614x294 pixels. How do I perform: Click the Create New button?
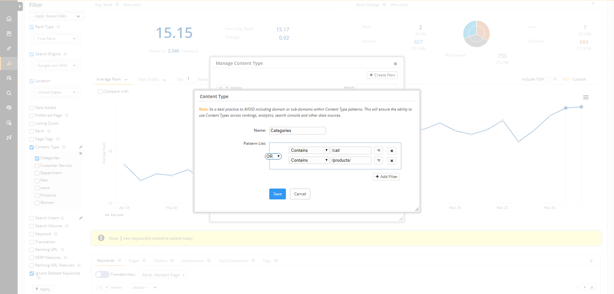(382, 75)
